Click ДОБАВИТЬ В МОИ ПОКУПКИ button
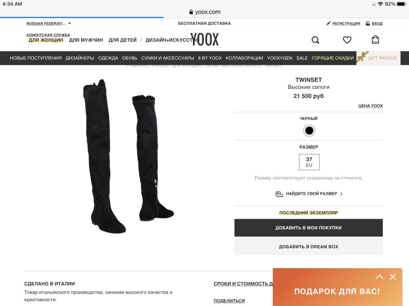409x306 pixels. point(308,228)
